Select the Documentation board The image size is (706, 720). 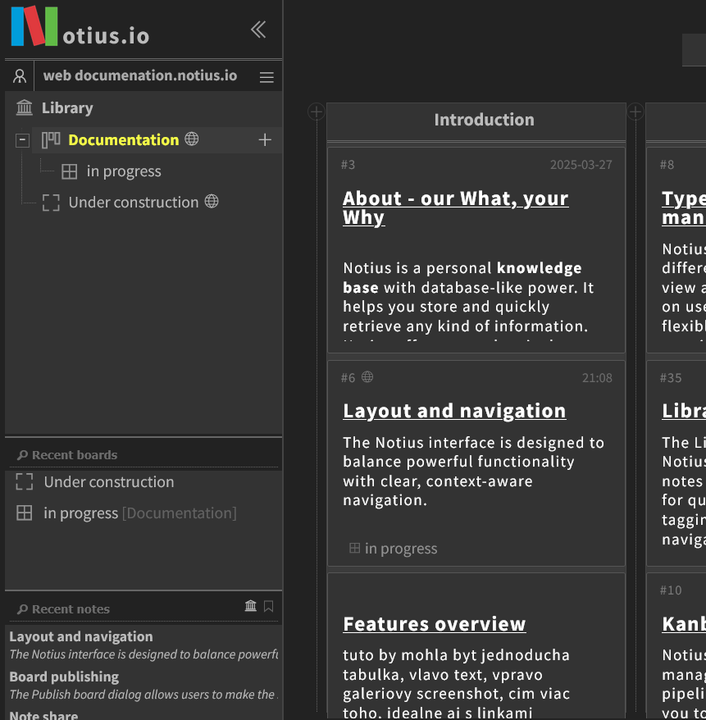[x=124, y=140]
